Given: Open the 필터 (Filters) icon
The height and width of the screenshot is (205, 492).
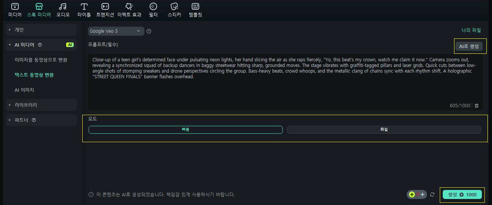Looking at the screenshot, I should point(153,6).
